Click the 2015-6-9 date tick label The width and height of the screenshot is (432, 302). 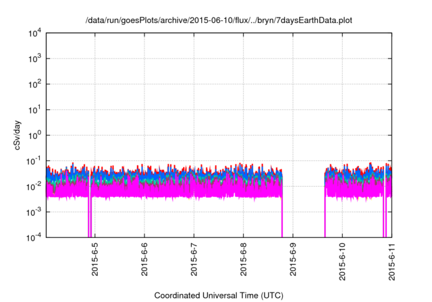292,260
